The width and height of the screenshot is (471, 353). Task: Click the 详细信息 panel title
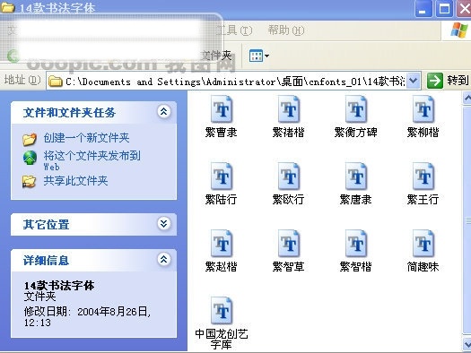click(47, 260)
